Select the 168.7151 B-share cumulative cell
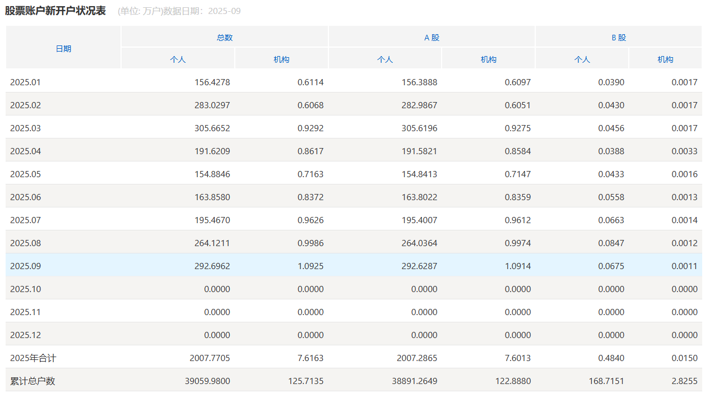Screen dimensions: 705x393 click(605, 381)
